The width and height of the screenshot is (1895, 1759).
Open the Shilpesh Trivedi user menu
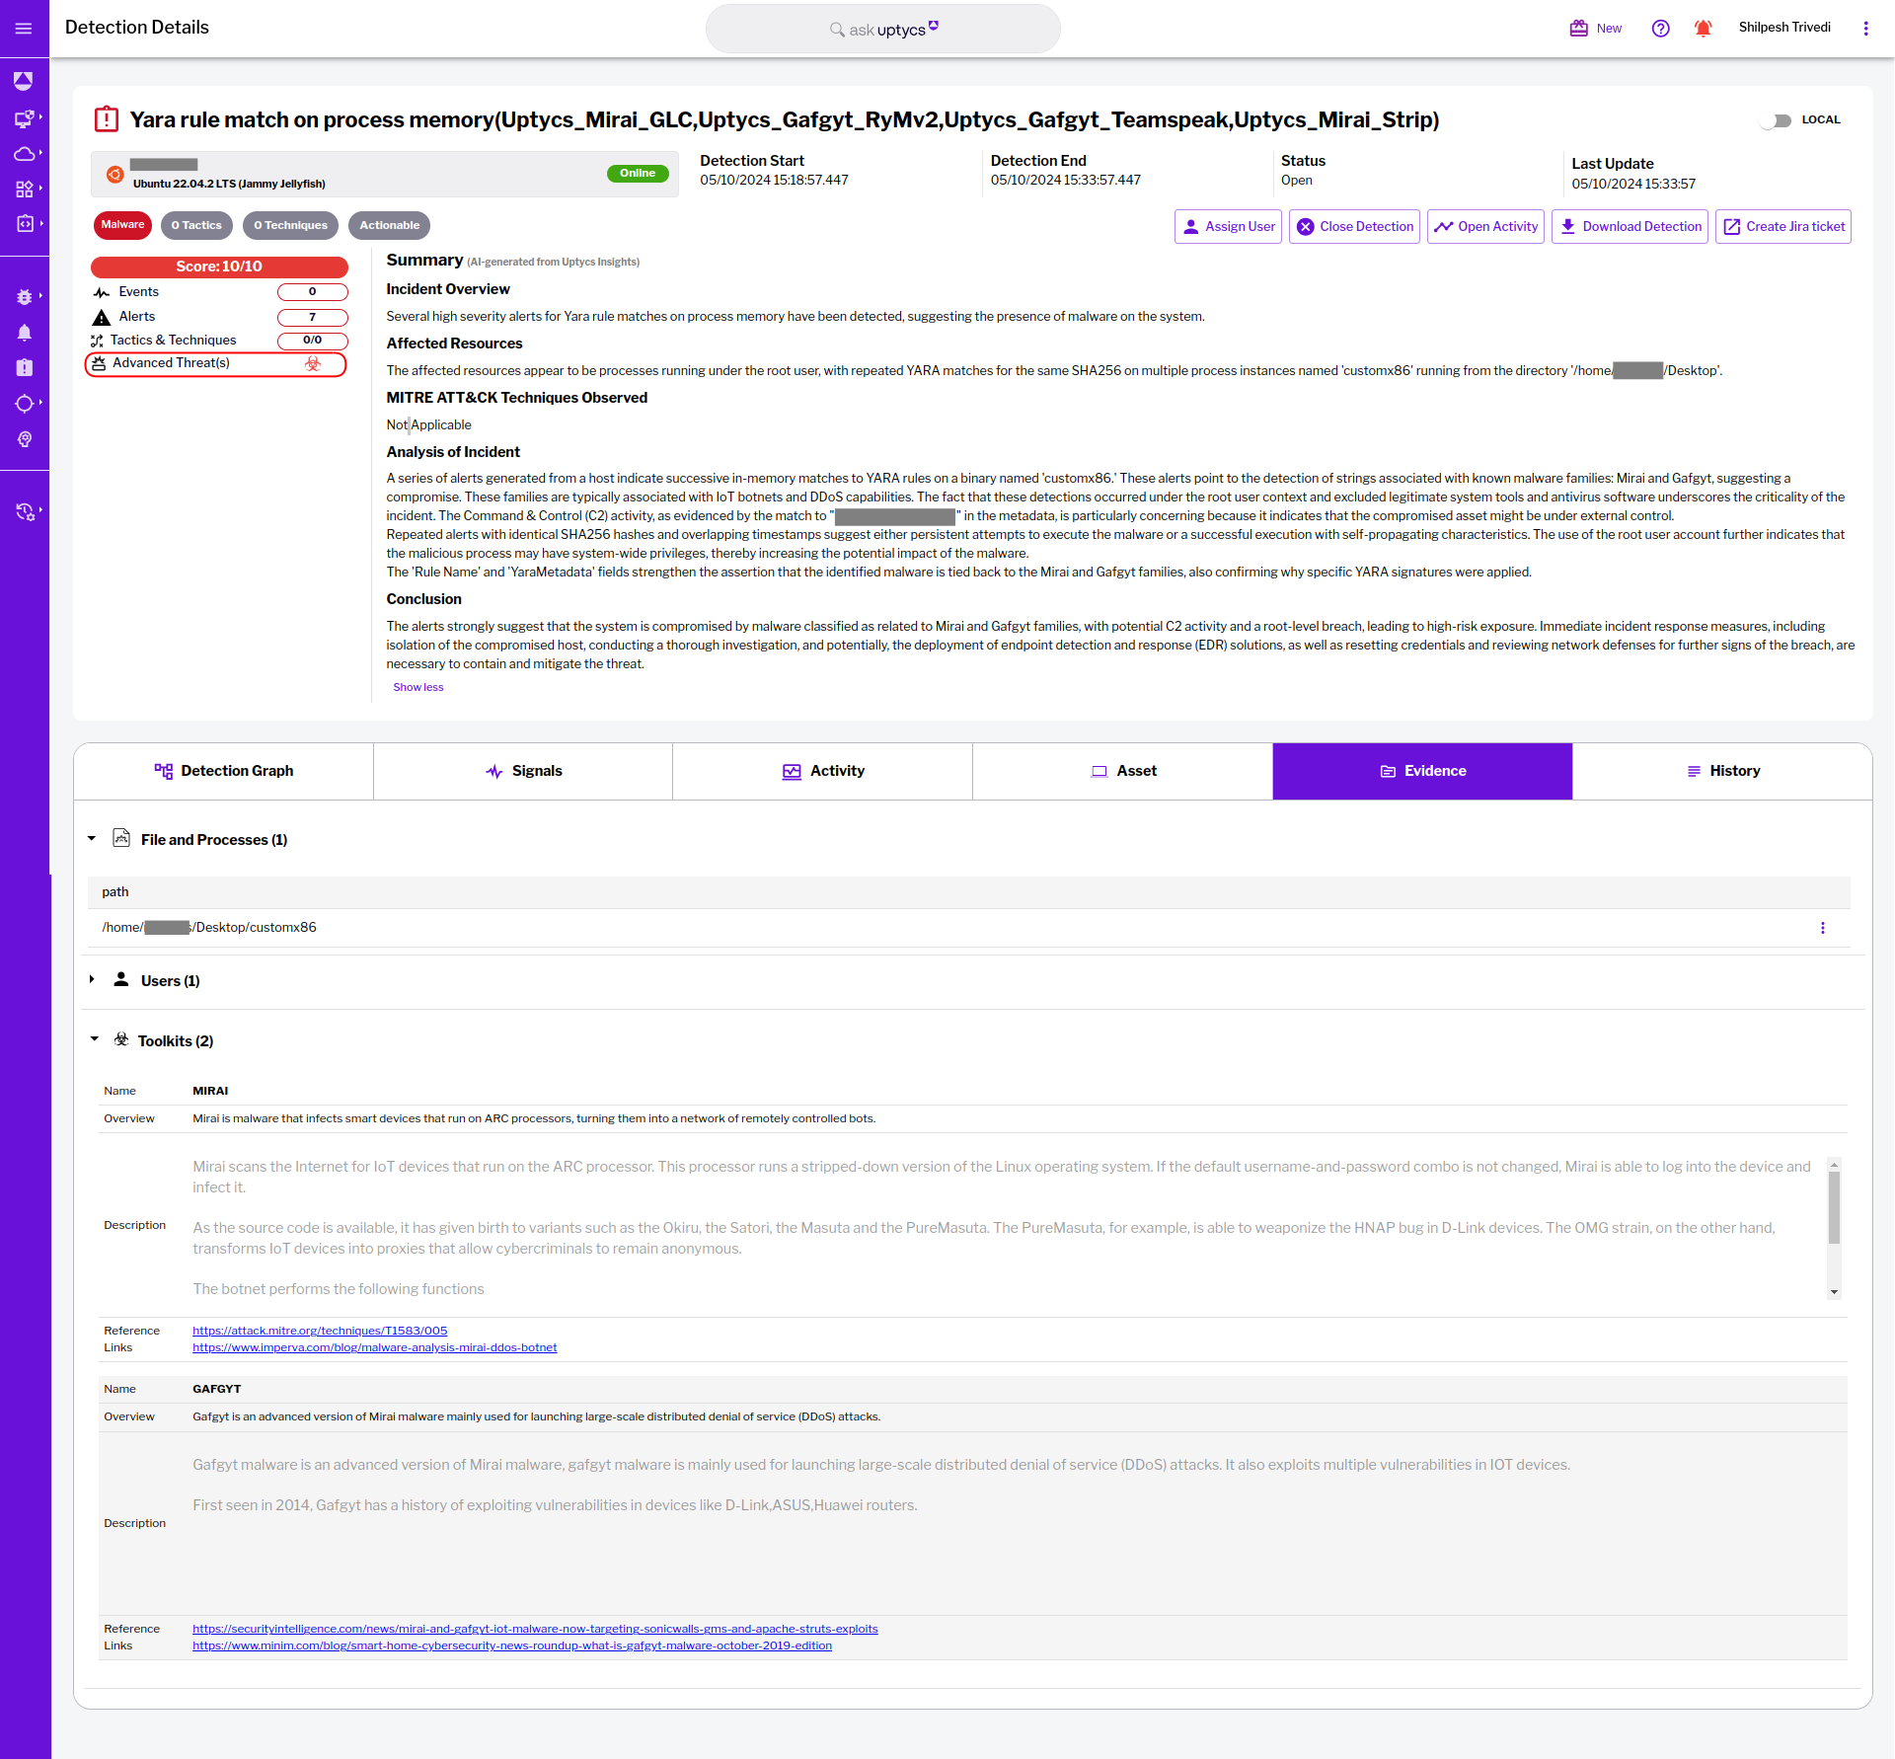click(1784, 28)
